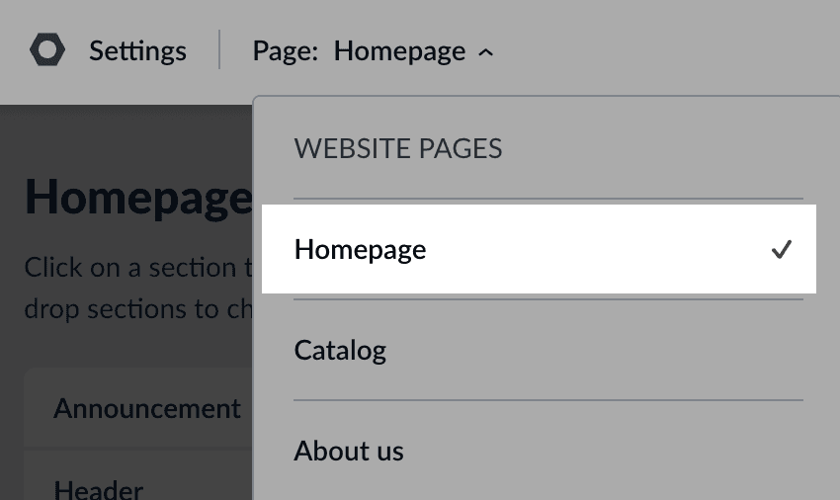Click the hexagon nut logo icon
The image size is (840, 500).
pos(47,50)
